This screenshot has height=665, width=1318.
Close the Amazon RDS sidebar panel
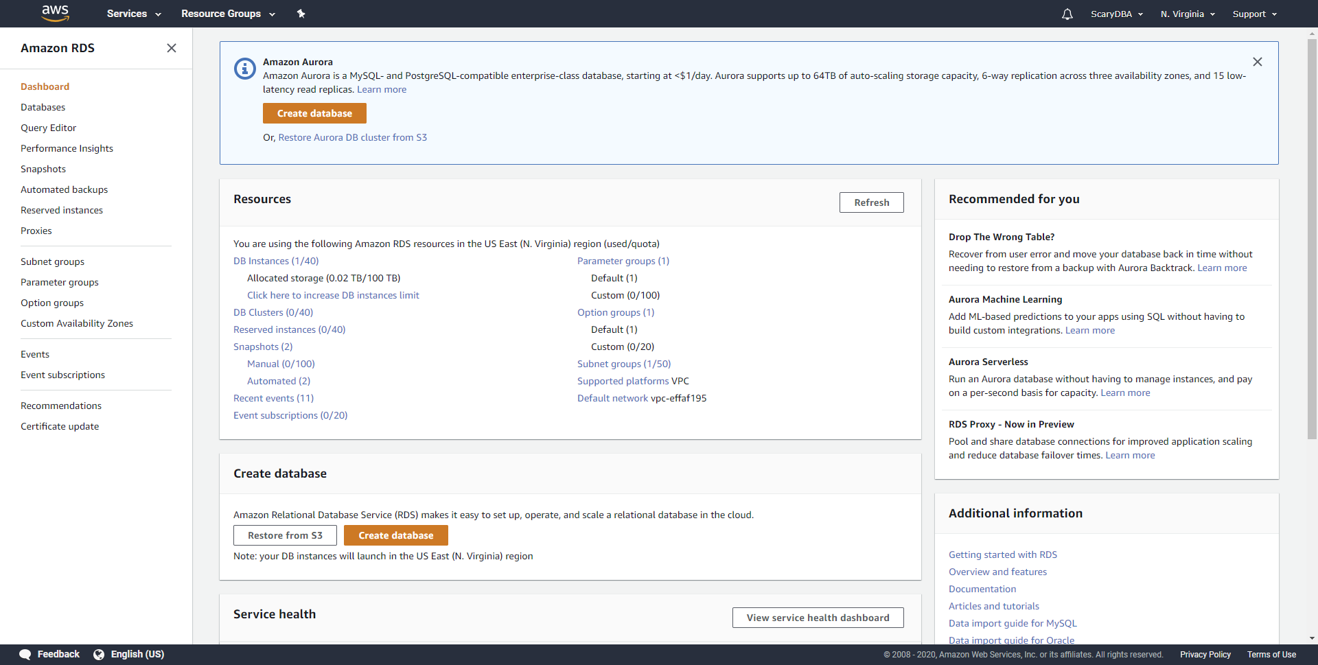tap(172, 48)
